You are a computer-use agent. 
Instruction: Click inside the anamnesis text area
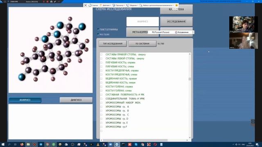coord(50,122)
